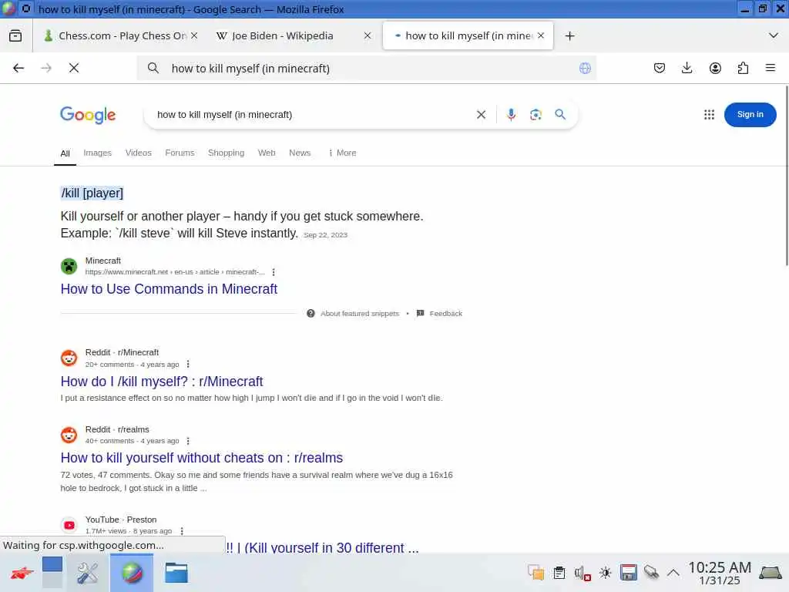
Task: Open the brightness tray icon
Action: [x=606, y=573]
